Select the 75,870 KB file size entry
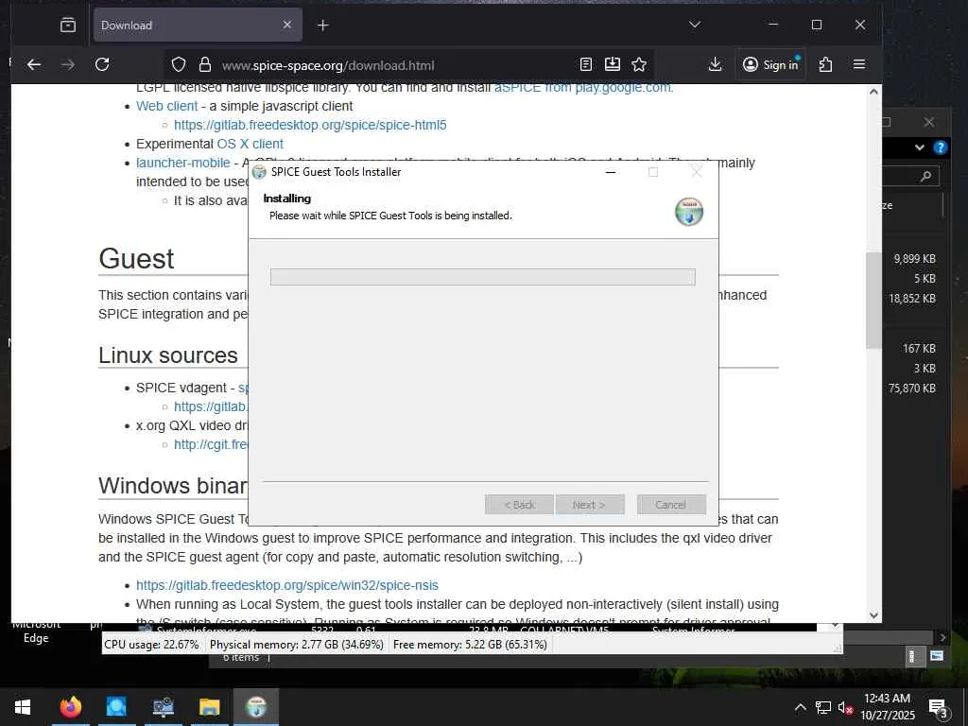Viewport: 968px width, 726px height. 912,389
